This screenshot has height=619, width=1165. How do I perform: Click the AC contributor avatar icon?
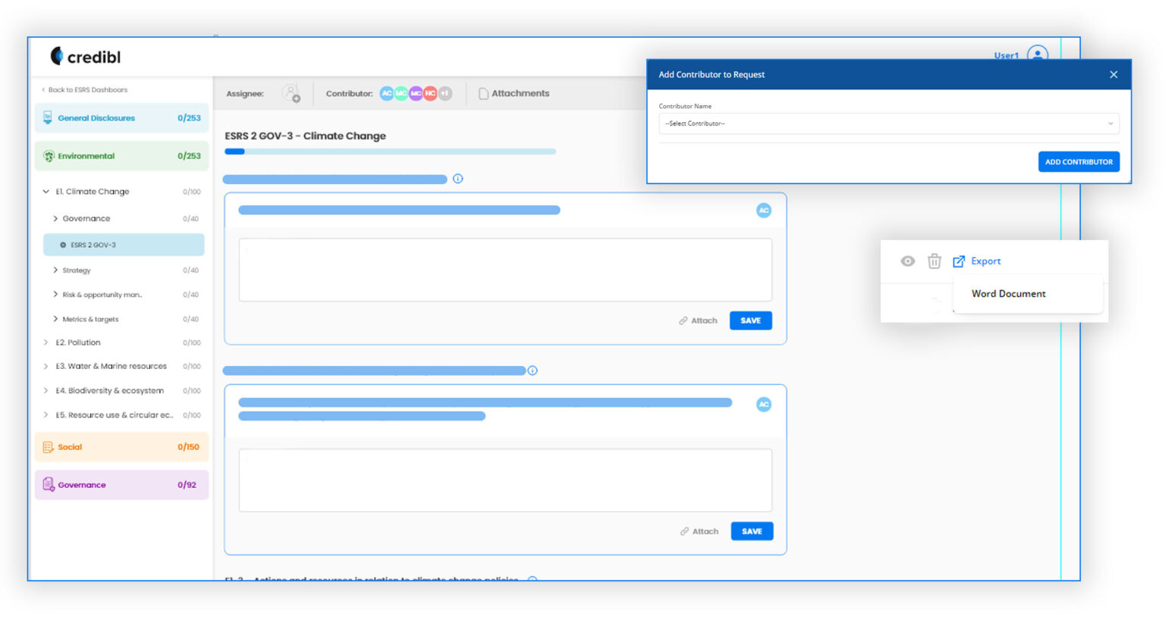tap(387, 93)
